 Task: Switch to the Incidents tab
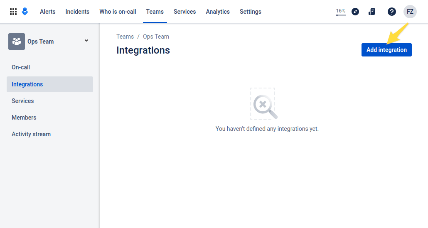[x=77, y=12]
